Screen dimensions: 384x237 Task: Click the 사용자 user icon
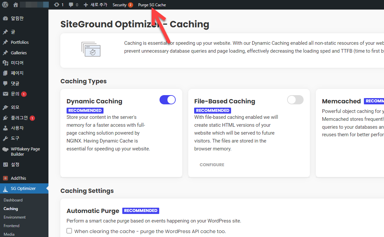pyautogui.click(x=5, y=128)
